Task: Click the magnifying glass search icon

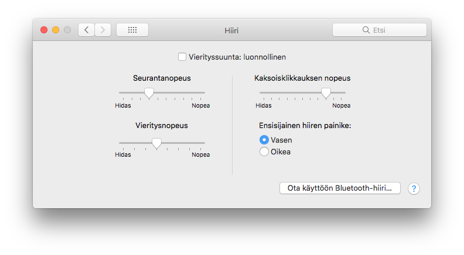Action: [x=366, y=30]
